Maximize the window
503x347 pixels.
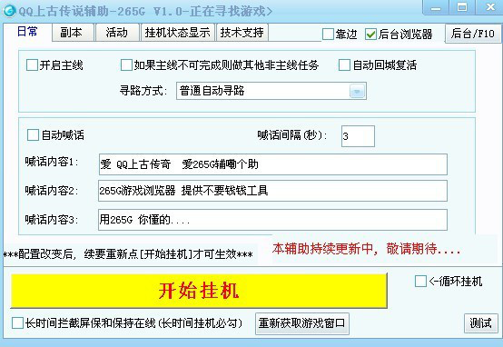tap(462, 7)
